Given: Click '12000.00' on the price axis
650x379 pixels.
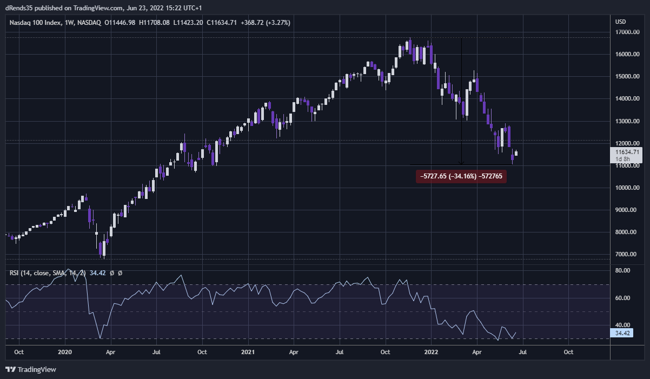Looking at the screenshot, I should (627, 143).
